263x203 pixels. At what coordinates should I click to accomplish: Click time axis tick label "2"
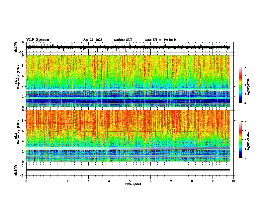68,181
